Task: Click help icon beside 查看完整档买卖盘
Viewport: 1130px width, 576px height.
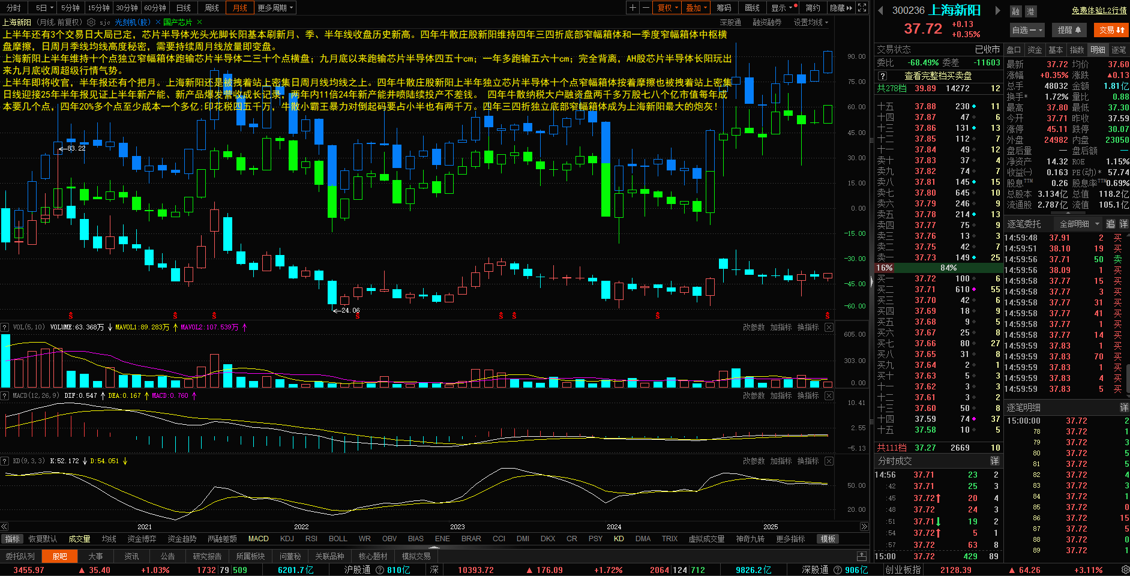Action: [882, 76]
